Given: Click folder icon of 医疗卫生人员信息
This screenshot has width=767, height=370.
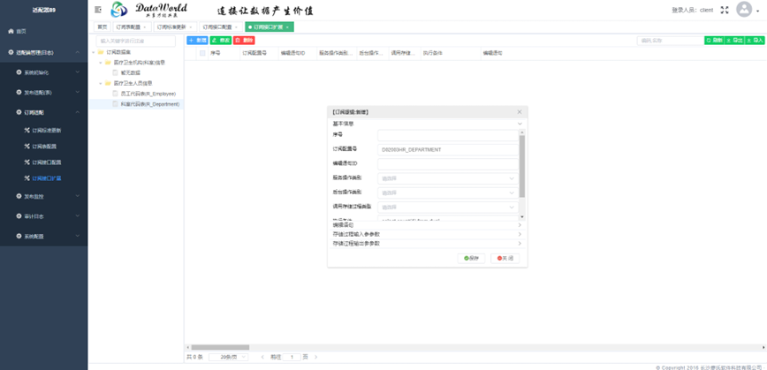Looking at the screenshot, I should tap(108, 83).
